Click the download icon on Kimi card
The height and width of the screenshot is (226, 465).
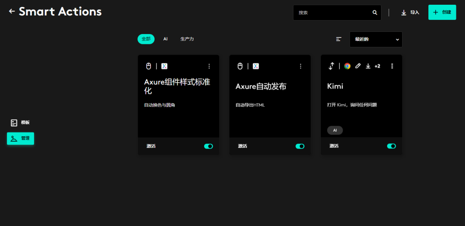(x=368, y=66)
